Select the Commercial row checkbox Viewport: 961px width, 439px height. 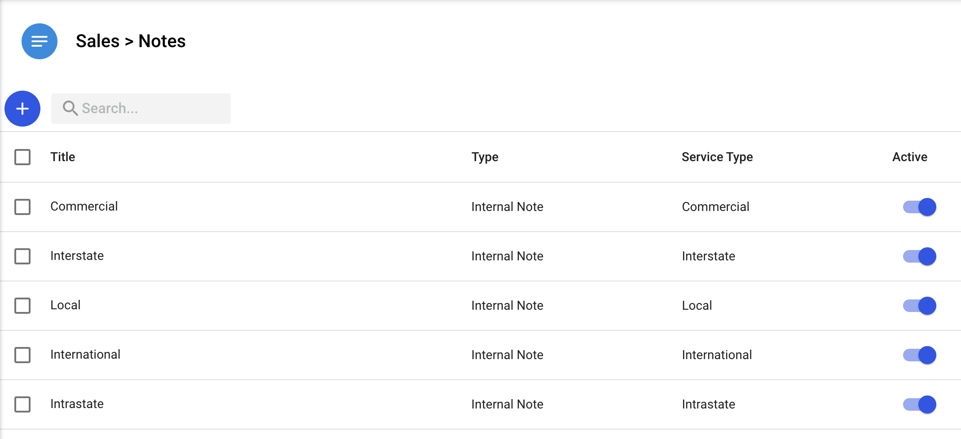click(x=22, y=207)
